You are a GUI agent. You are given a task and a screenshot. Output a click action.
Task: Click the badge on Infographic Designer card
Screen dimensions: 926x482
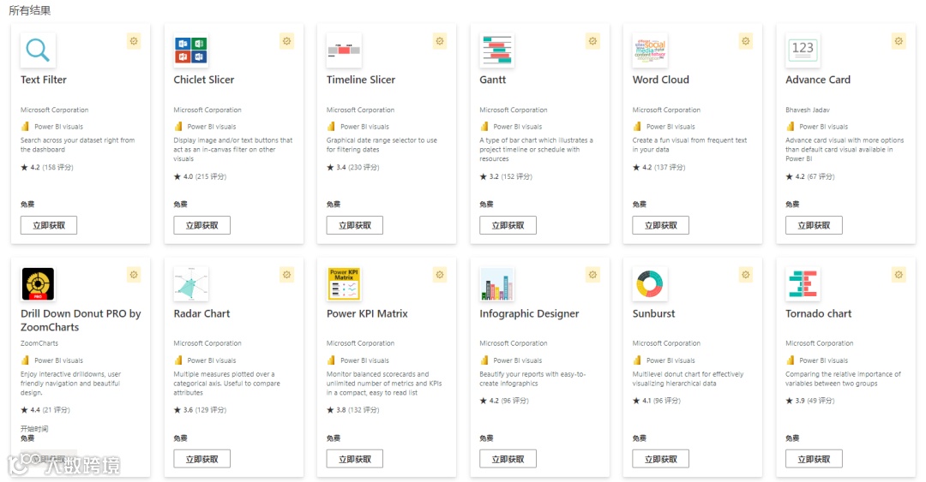593,275
